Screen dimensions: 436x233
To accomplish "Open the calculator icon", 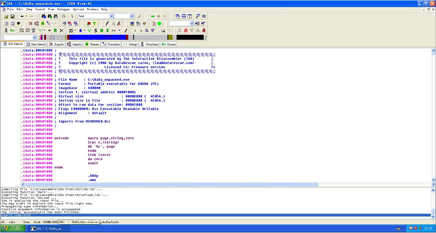I will [132, 24].
